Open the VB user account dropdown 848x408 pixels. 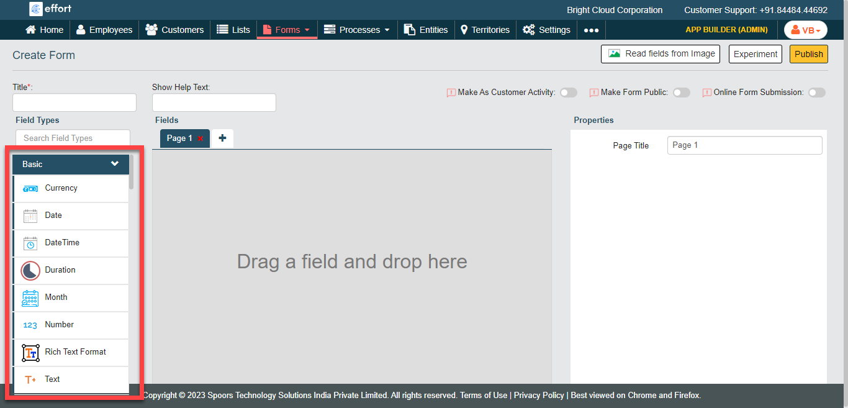(805, 30)
